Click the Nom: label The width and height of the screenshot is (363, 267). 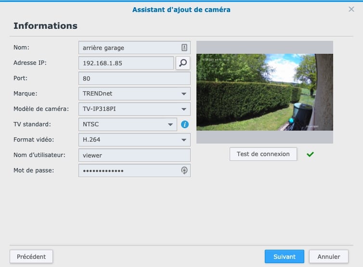pos(21,48)
